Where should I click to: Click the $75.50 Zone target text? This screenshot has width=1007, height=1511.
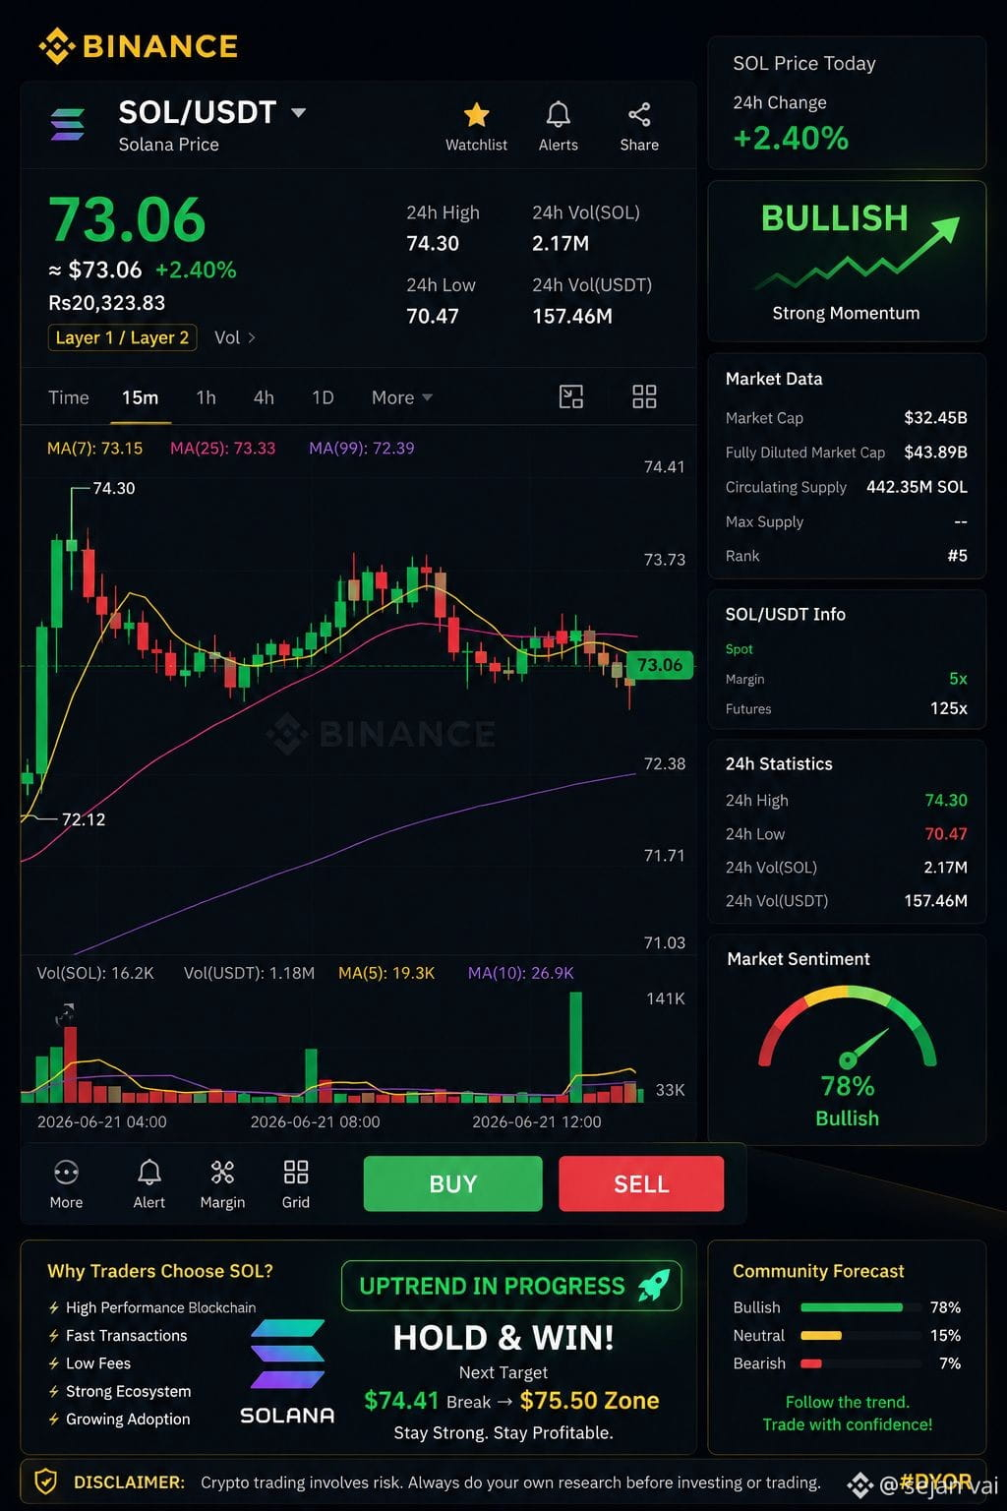point(589,1401)
